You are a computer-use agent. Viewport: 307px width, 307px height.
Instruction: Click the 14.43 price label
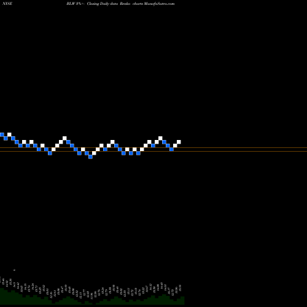(162, 286)
